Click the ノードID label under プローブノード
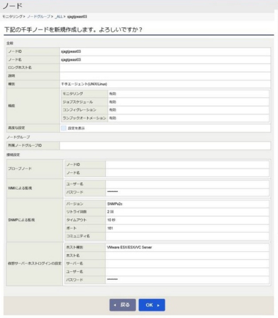 [73, 164]
